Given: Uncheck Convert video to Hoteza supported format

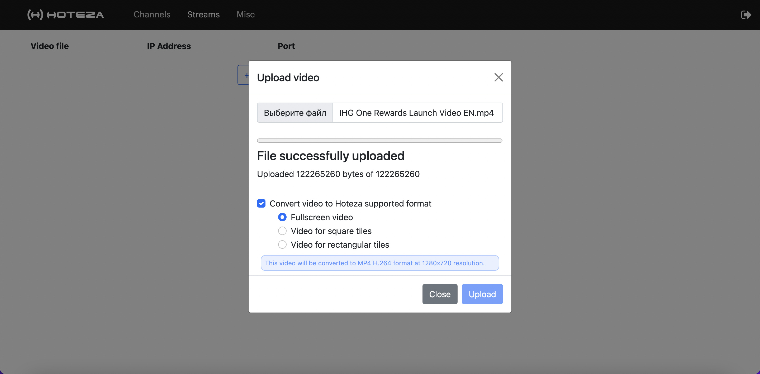Looking at the screenshot, I should 261,204.
